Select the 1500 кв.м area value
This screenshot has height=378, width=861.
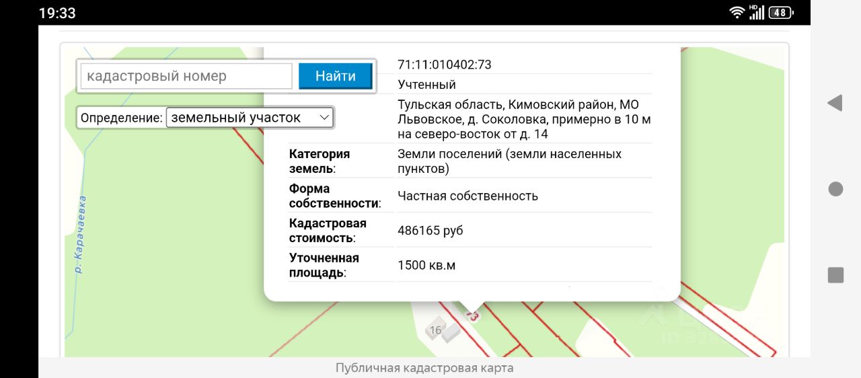(426, 265)
